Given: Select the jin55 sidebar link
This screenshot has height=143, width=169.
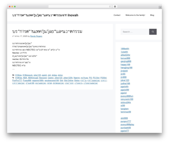Looking at the screenshot, I should tap(123, 74).
